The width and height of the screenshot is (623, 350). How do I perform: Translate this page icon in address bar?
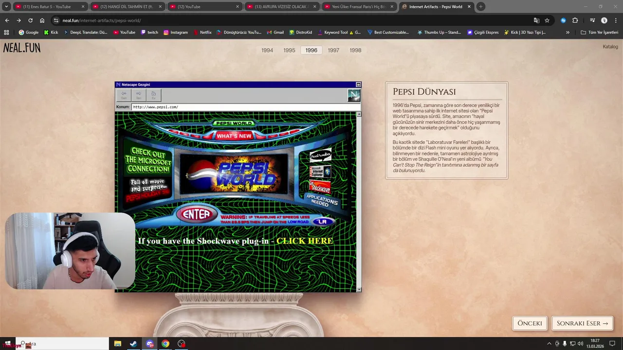point(536,20)
